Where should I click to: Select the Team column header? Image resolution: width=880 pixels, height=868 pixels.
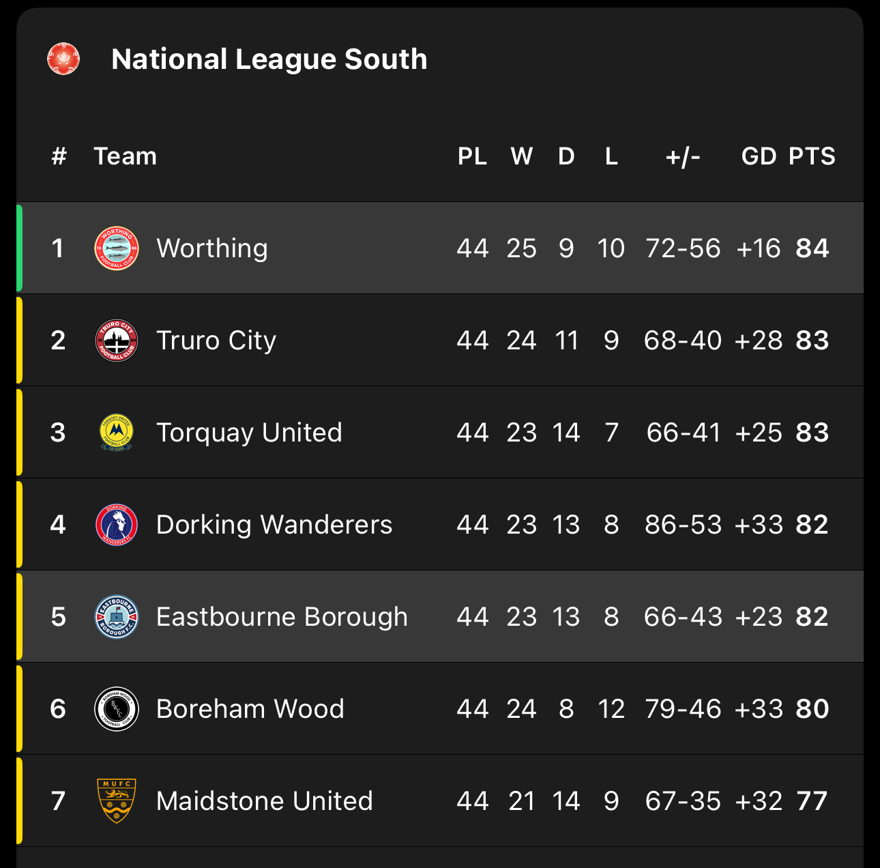click(x=126, y=156)
